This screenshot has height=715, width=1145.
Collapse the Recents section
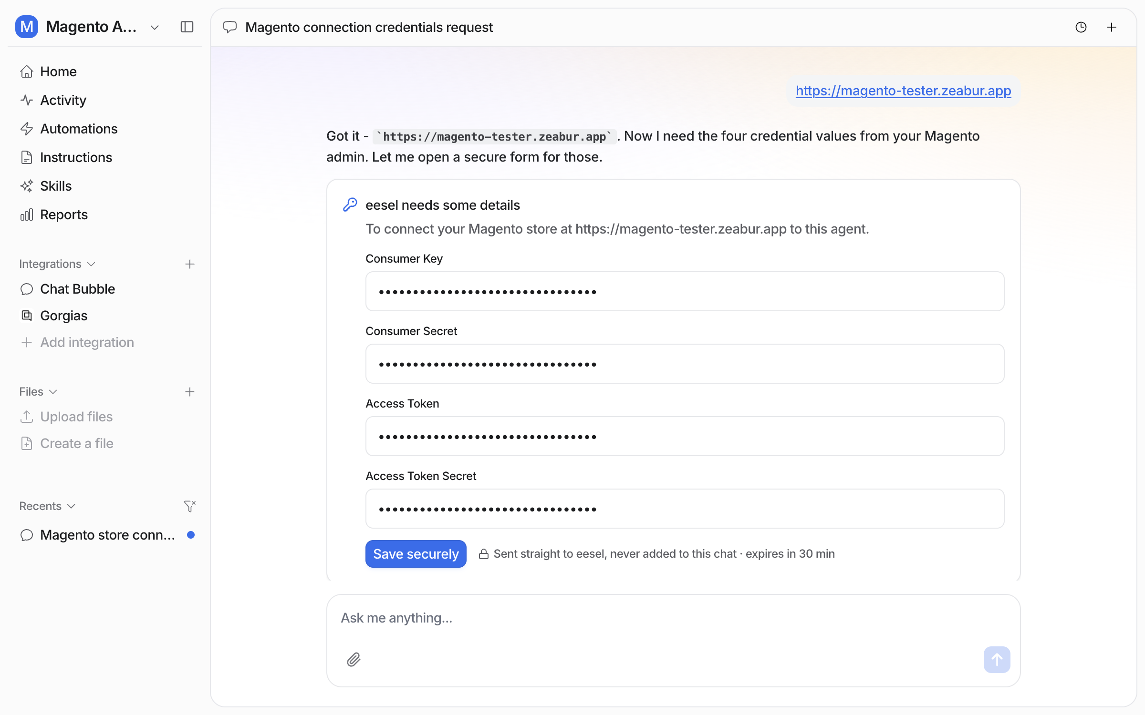(x=47, y=506)
